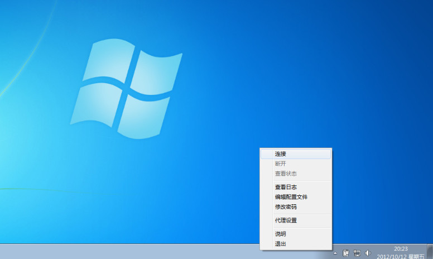Open 代理设置 from the menu

pos(296,220)
